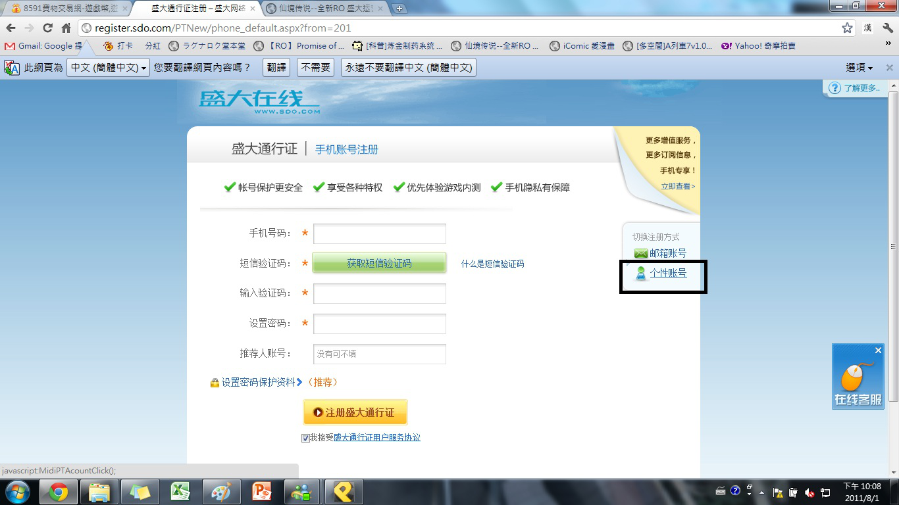The width and height of the screenshot is (899, 505).
Task: Click the 不需要 button
Action: point(316,68)
